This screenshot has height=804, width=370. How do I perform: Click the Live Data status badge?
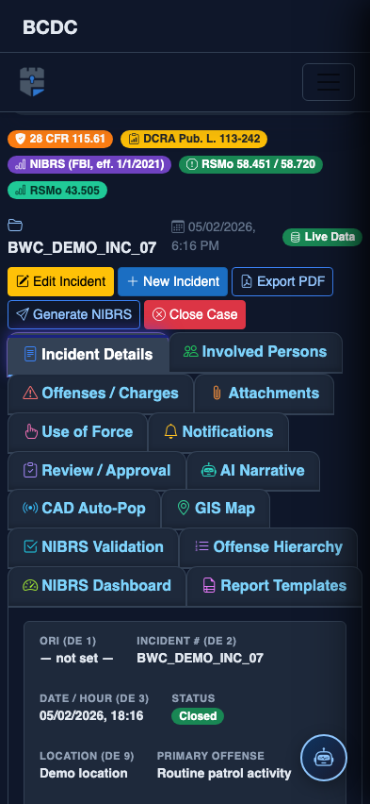click(322, 237)
